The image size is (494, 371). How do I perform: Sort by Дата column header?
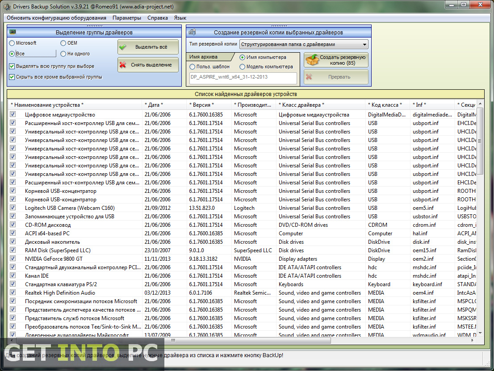[x=164, y=105]
